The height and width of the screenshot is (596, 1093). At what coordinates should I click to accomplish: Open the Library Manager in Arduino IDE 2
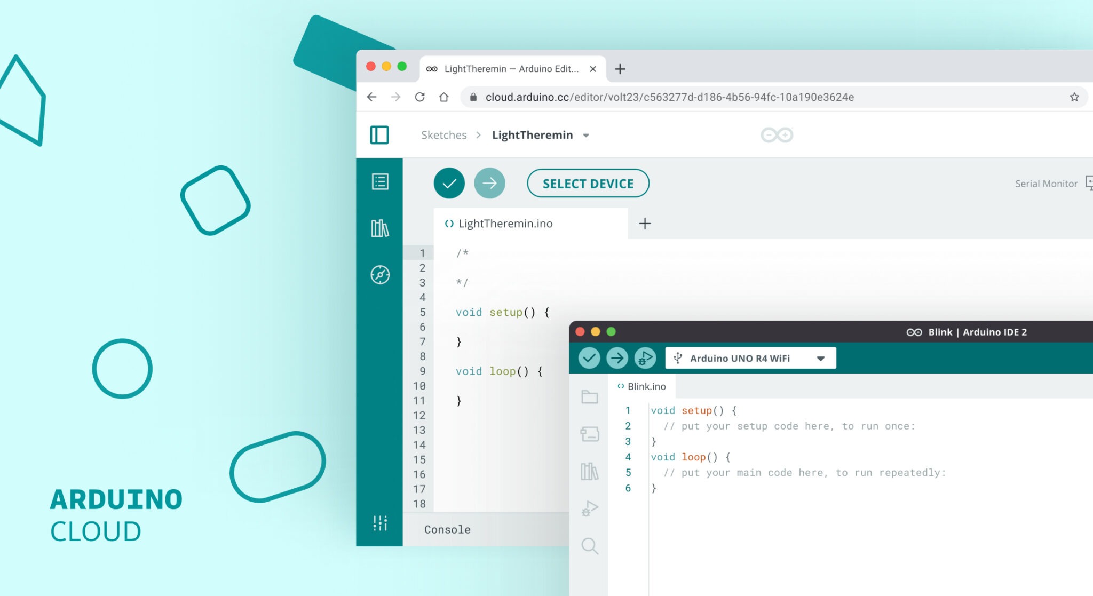pos(589,472)
